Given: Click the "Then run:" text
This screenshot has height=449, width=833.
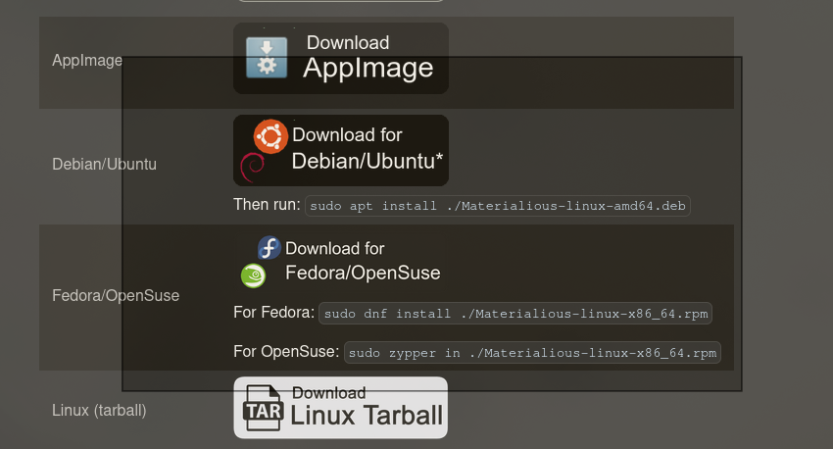Looking at the screenshot, I should pos(268,205).
